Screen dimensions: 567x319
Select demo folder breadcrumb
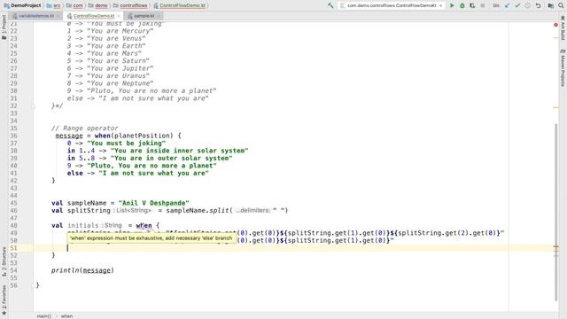tap(98, 5)
